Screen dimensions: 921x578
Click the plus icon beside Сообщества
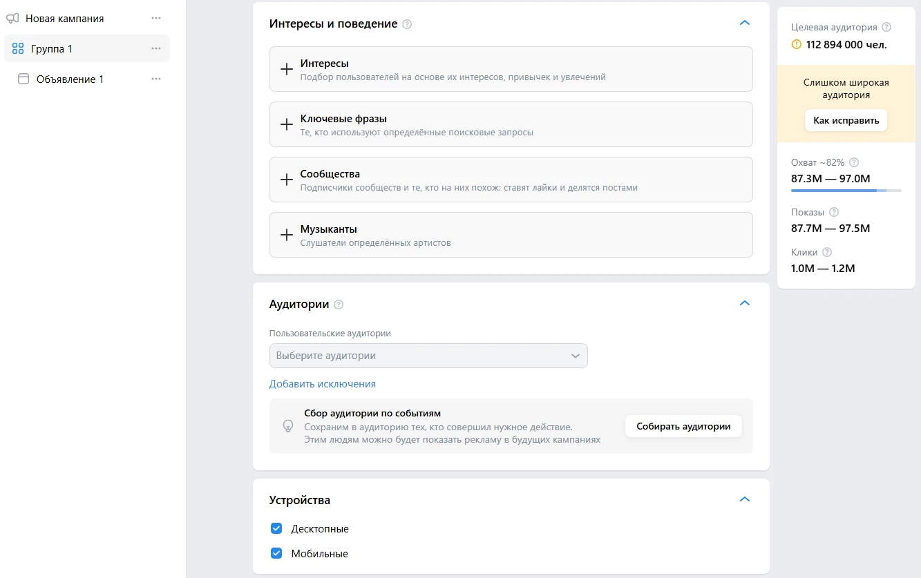click(x=286, y=180)
